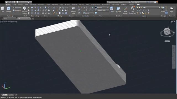Open the Section Plane tool
Screen dimensions: 177x99
[x=73, y=10]
